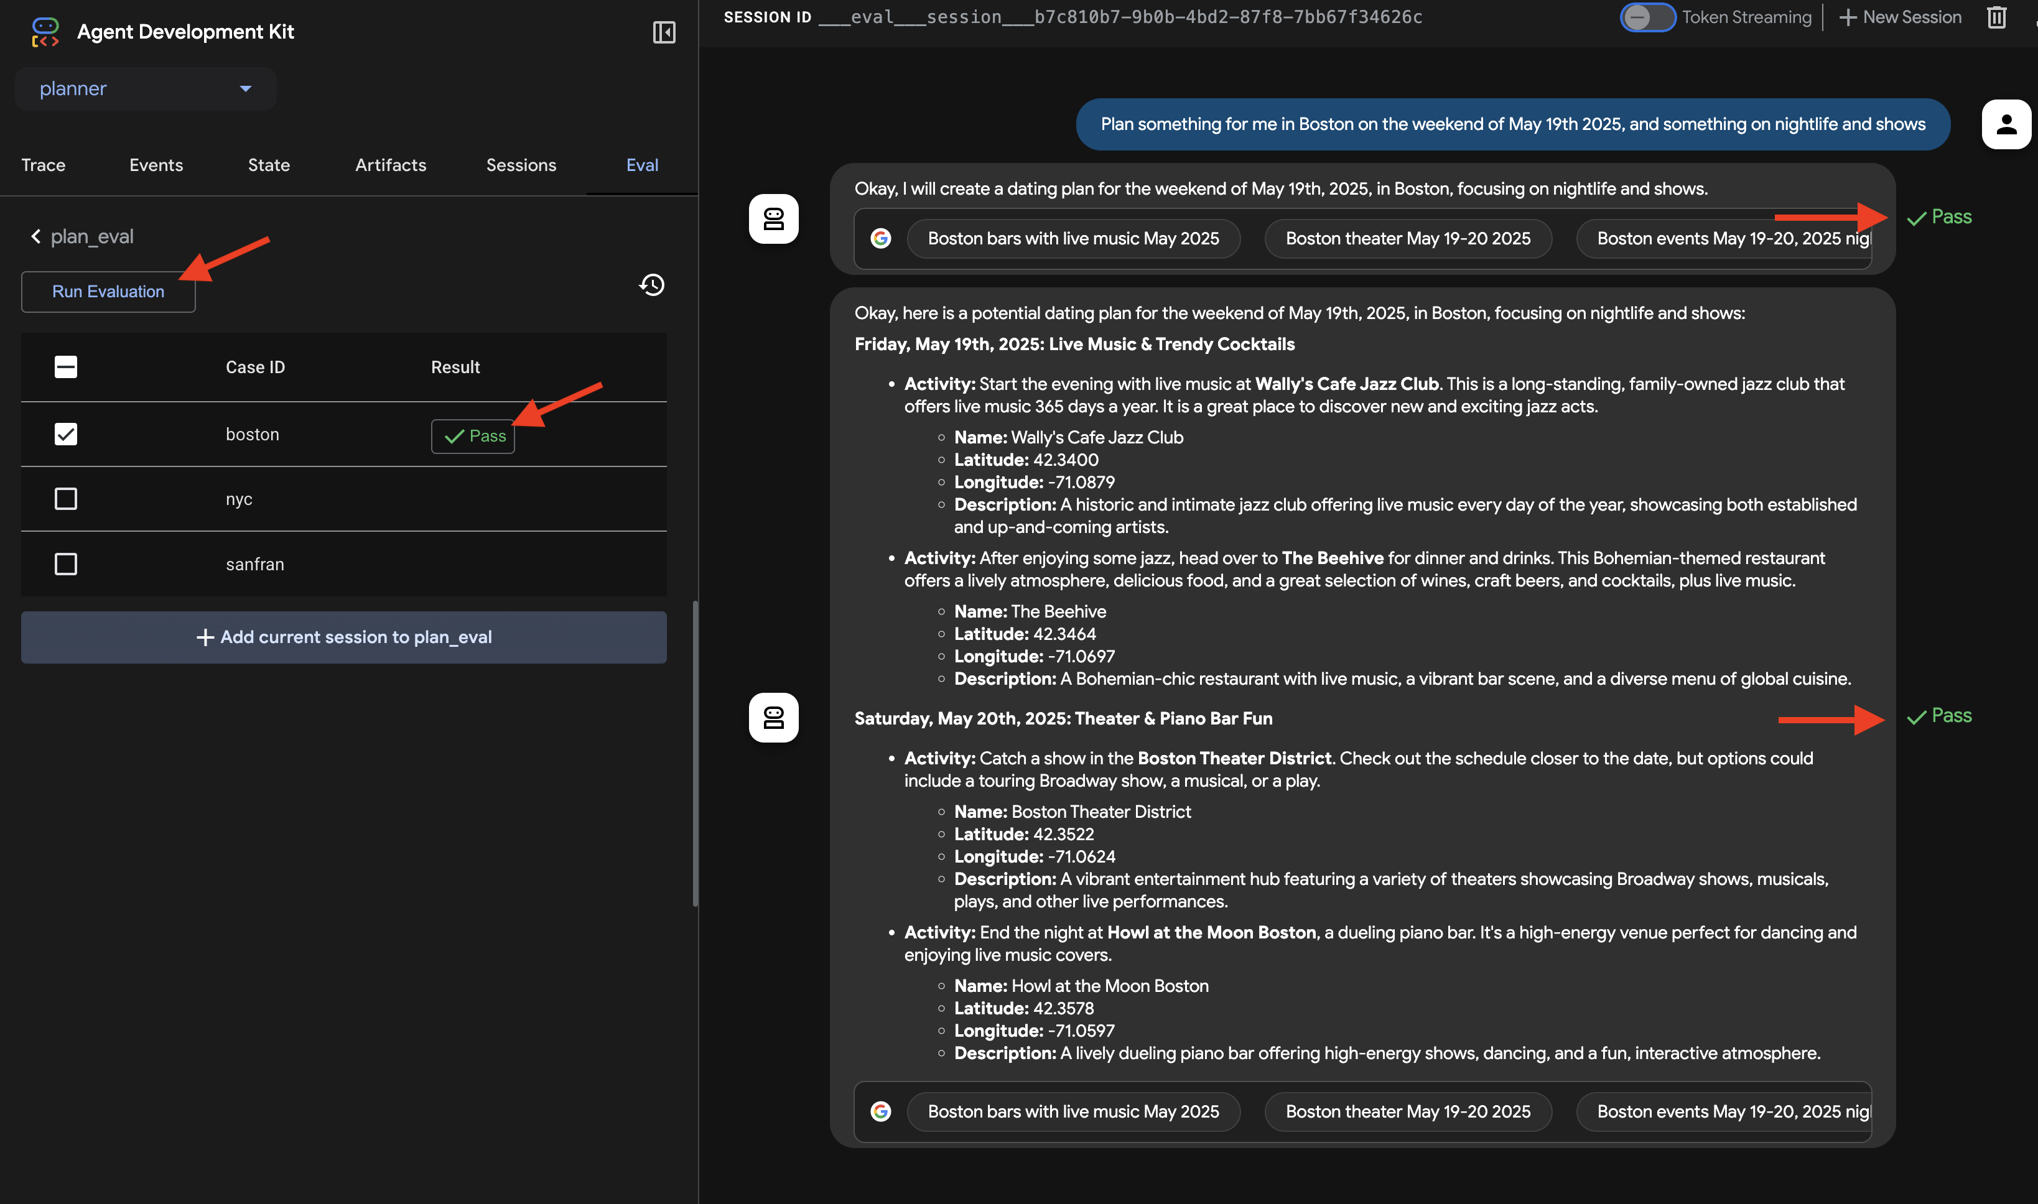This screenshot has height=1204, width=2038.
Task: Toggle the select-all cases checkbox
Action: 65,367
